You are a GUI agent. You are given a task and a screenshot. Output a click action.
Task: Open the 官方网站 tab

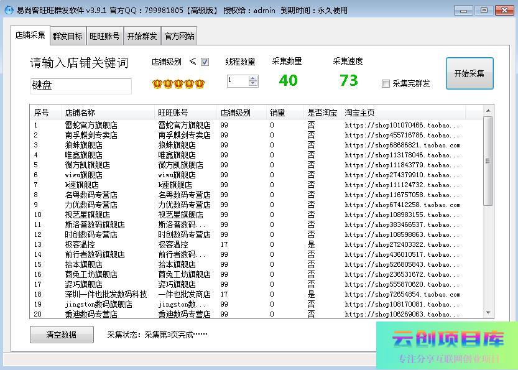coord(179,36)
